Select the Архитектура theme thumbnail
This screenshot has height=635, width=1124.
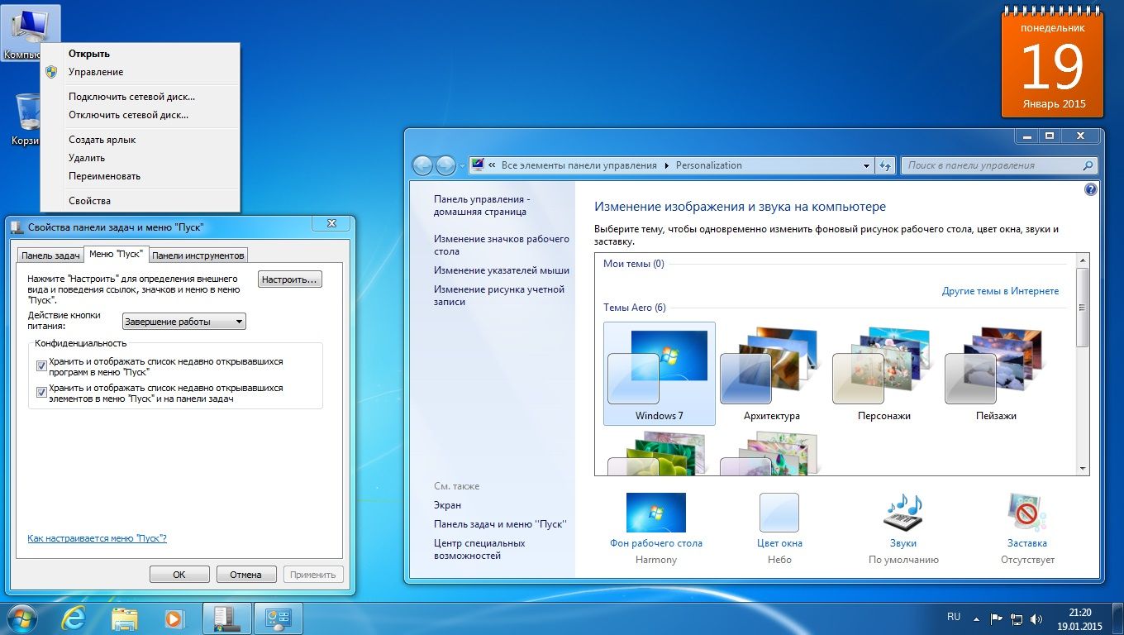772,374
